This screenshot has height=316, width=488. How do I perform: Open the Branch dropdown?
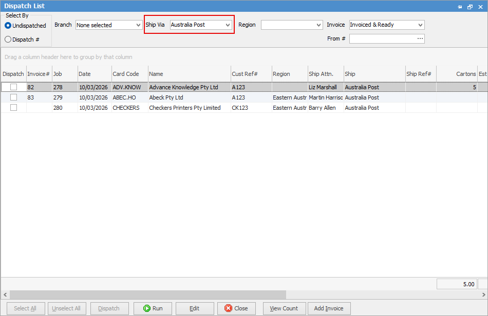click(138, 25)
